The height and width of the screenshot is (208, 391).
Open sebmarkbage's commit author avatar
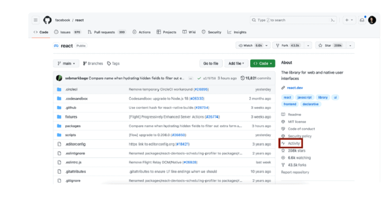coord(59,78)
